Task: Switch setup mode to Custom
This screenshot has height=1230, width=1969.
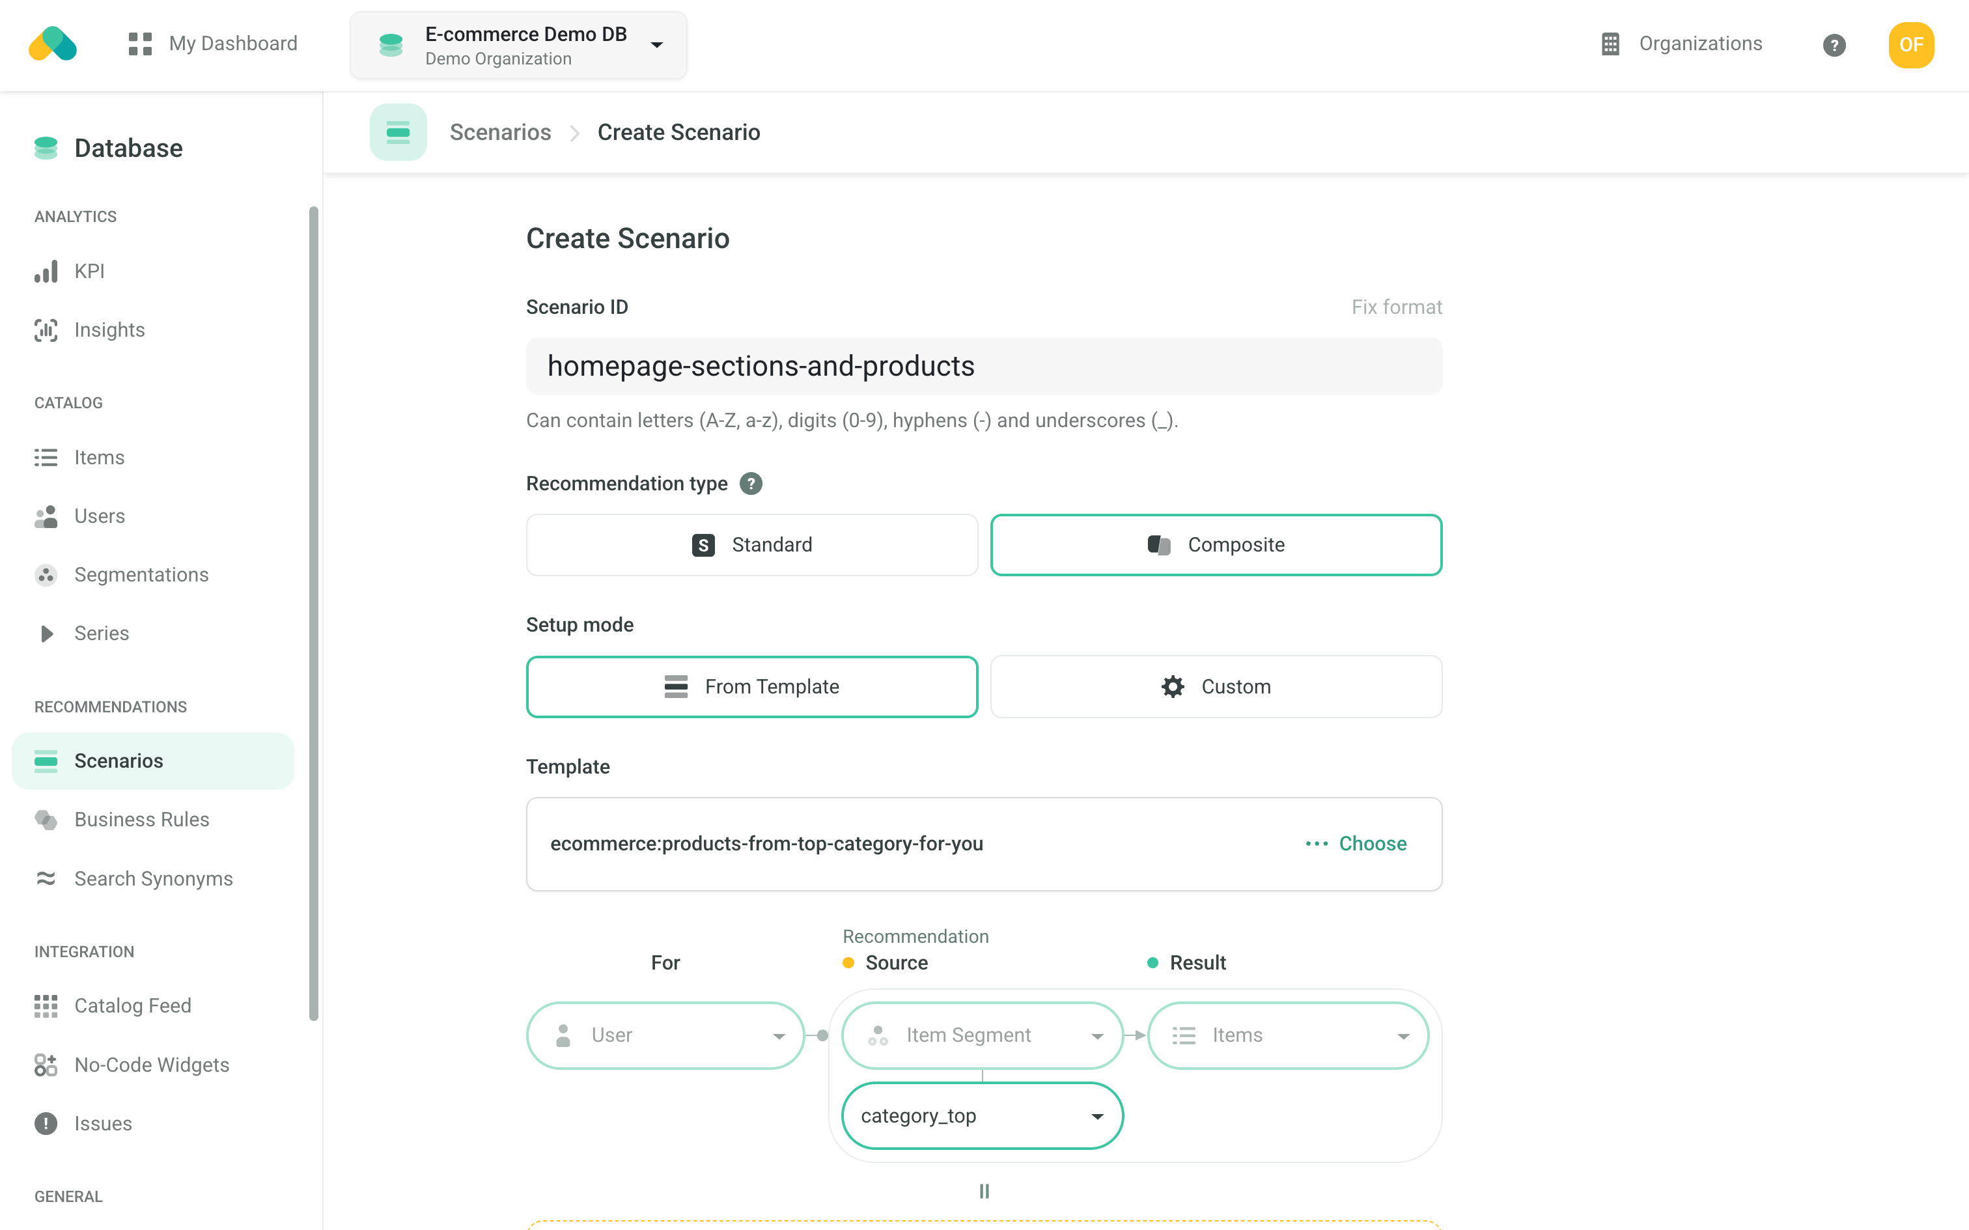Action: click(x=1216, y=686)
